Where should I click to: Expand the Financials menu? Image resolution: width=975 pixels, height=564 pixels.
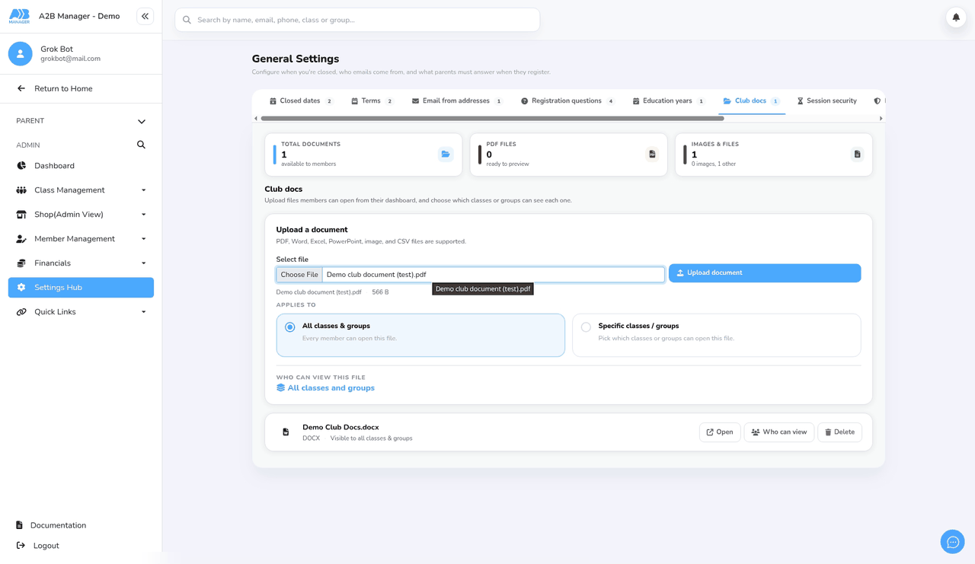pyautogui.click(x=81, y=263)
